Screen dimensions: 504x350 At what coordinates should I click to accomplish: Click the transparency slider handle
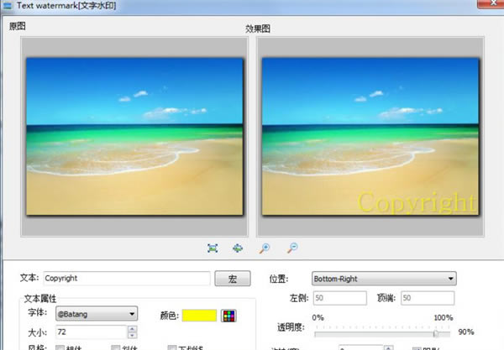pyautogui.click(x=435, y=333)
